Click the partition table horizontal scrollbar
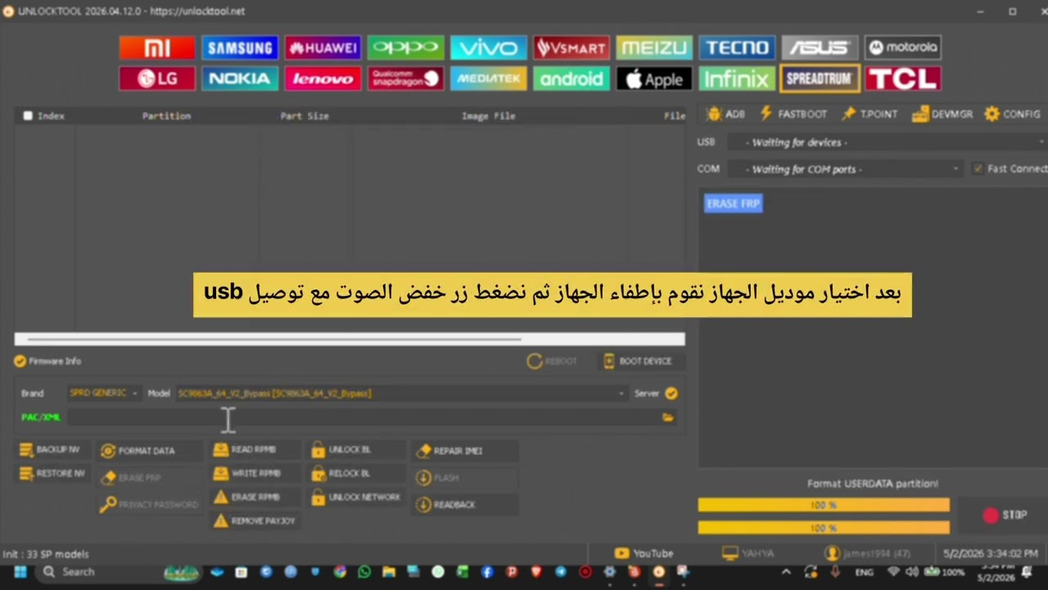The height and width of the screenshot is (590, 1048). click(350, 338)
